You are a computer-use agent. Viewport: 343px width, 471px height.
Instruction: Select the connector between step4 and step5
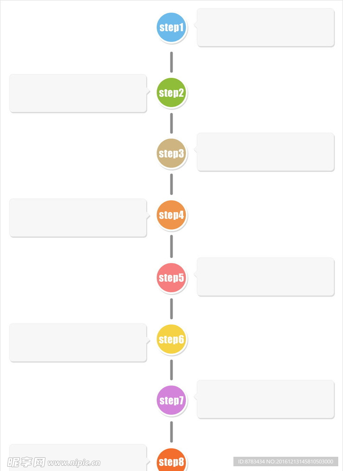coord(171,246)
